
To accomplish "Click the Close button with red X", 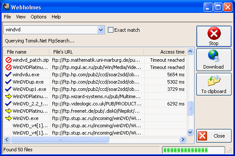I will [214, 136].
